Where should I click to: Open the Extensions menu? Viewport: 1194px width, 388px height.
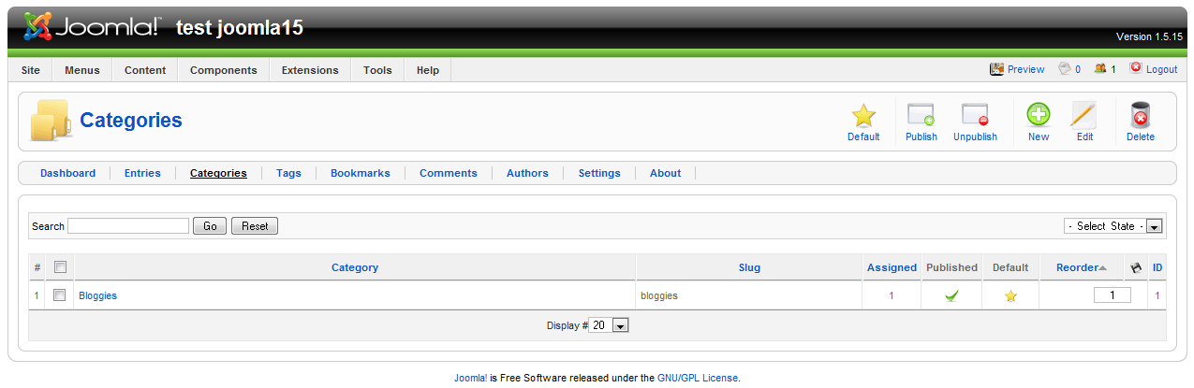[x=310, y=70]
